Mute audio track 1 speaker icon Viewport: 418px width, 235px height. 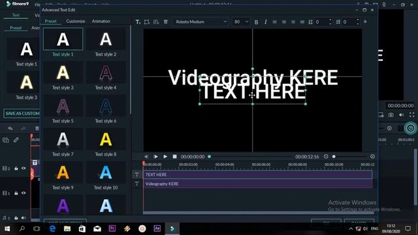(24, 218)
